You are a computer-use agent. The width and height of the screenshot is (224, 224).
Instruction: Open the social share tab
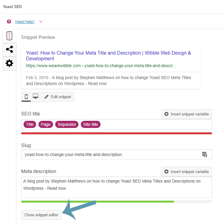(9, 50)
